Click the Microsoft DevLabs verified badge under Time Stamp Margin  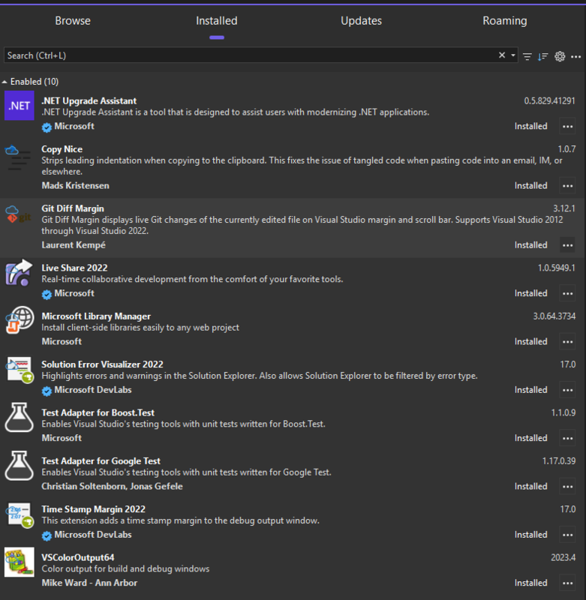click(47, 535)
